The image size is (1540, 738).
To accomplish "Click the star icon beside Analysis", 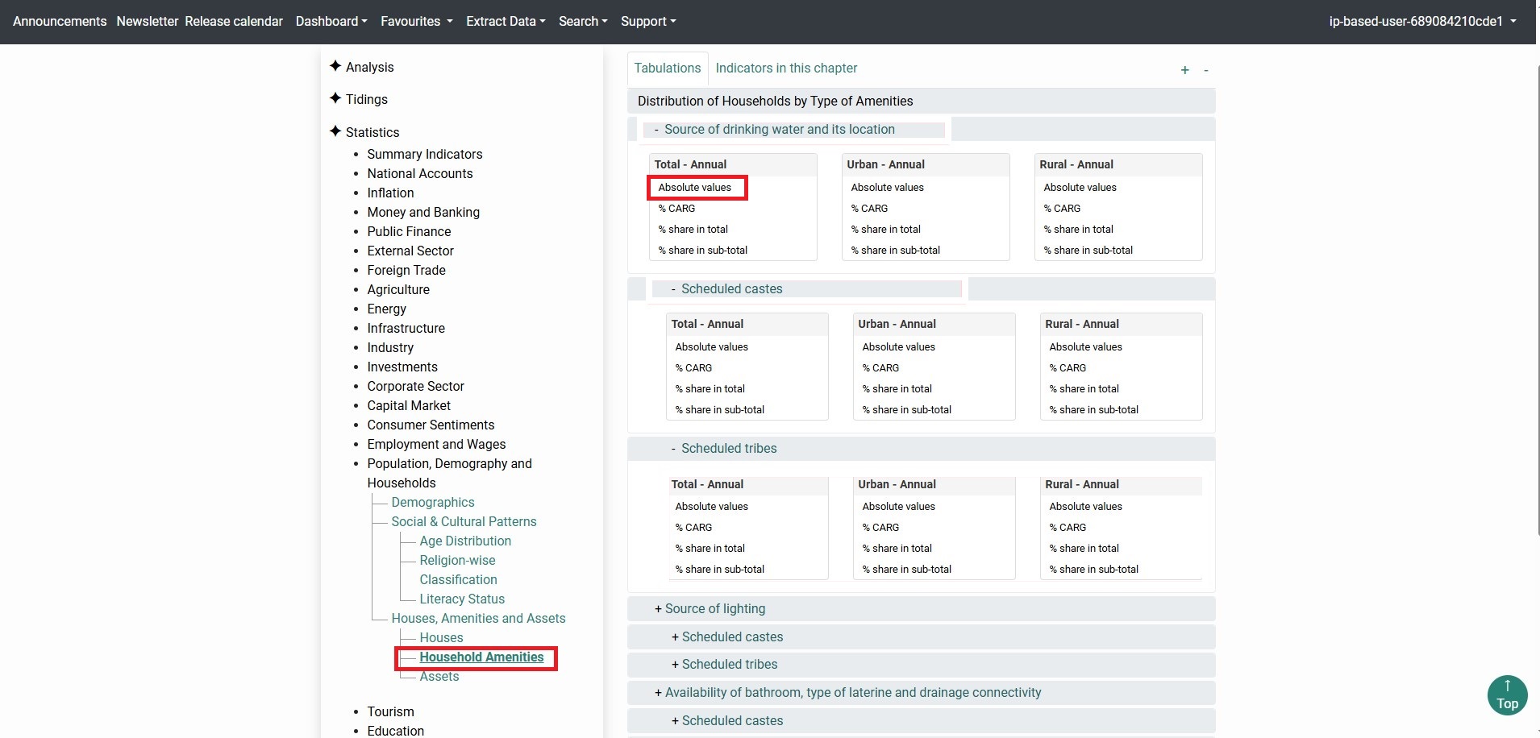I will pos(335,66).
